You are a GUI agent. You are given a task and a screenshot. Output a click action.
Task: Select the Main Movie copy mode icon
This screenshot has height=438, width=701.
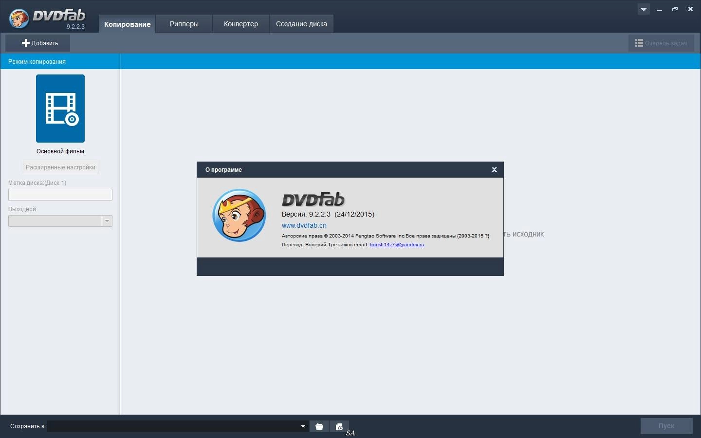click(x=60, y=109)
